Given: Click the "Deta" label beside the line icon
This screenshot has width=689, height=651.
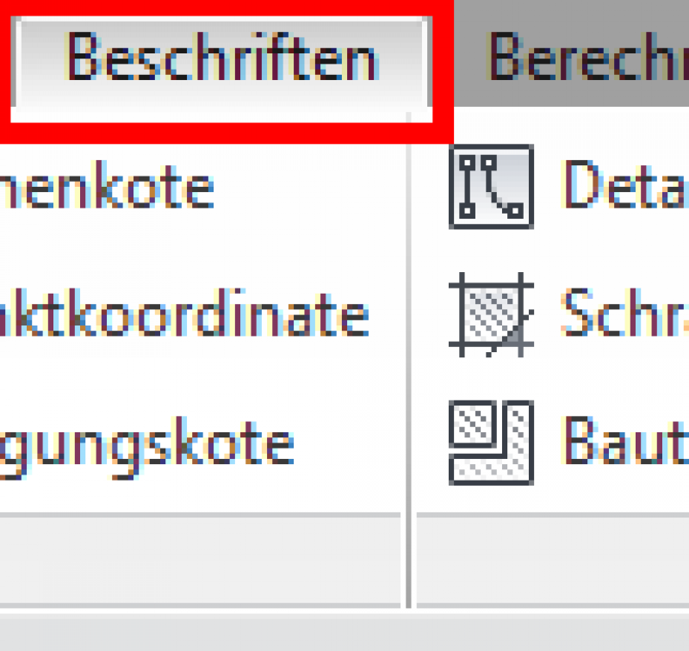Looking at the screenshot, I should coord(625,184).
